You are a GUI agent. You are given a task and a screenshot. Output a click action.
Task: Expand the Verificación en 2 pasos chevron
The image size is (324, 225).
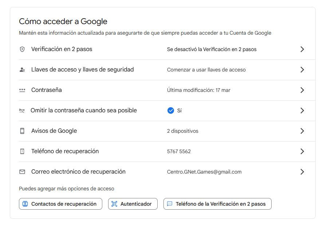(x=302, y=49)
